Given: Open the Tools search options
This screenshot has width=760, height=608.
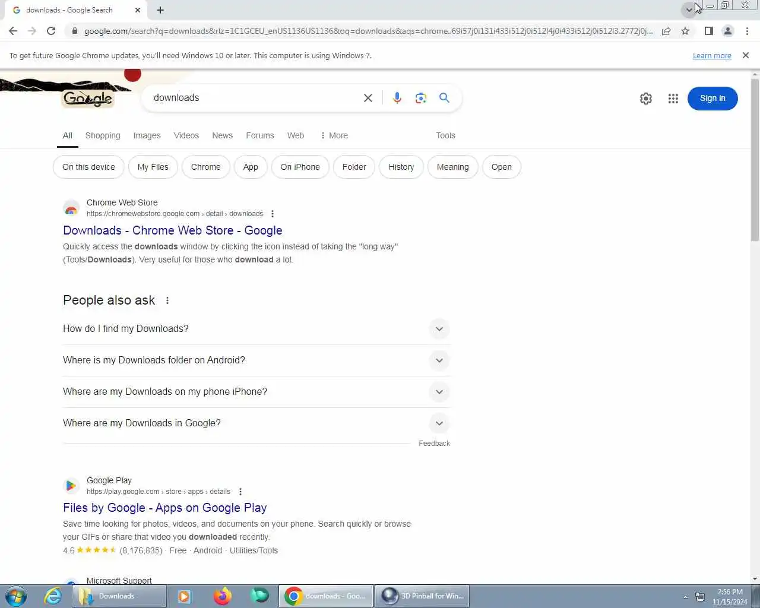Looking at the screenshot, I should [x=445, y=135].
